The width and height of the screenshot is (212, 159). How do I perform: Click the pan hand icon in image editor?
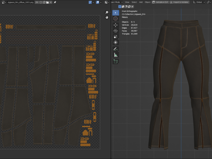(x=107, y=17)
